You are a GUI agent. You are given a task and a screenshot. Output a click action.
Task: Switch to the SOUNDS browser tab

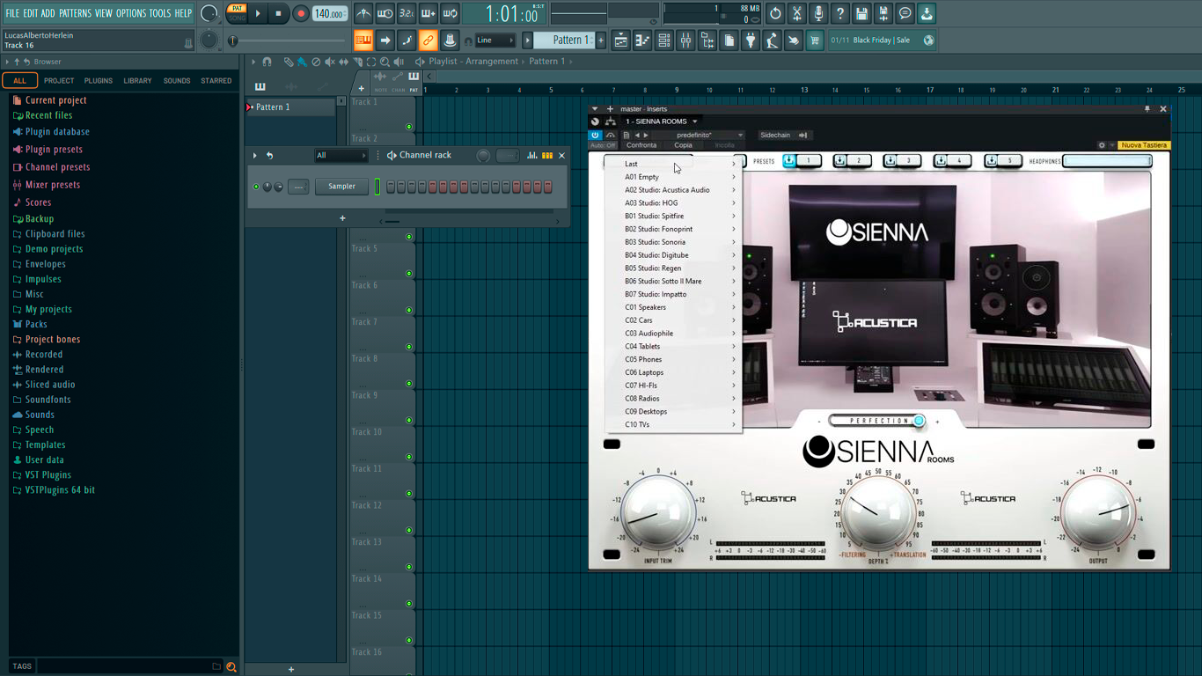point(177,81)
